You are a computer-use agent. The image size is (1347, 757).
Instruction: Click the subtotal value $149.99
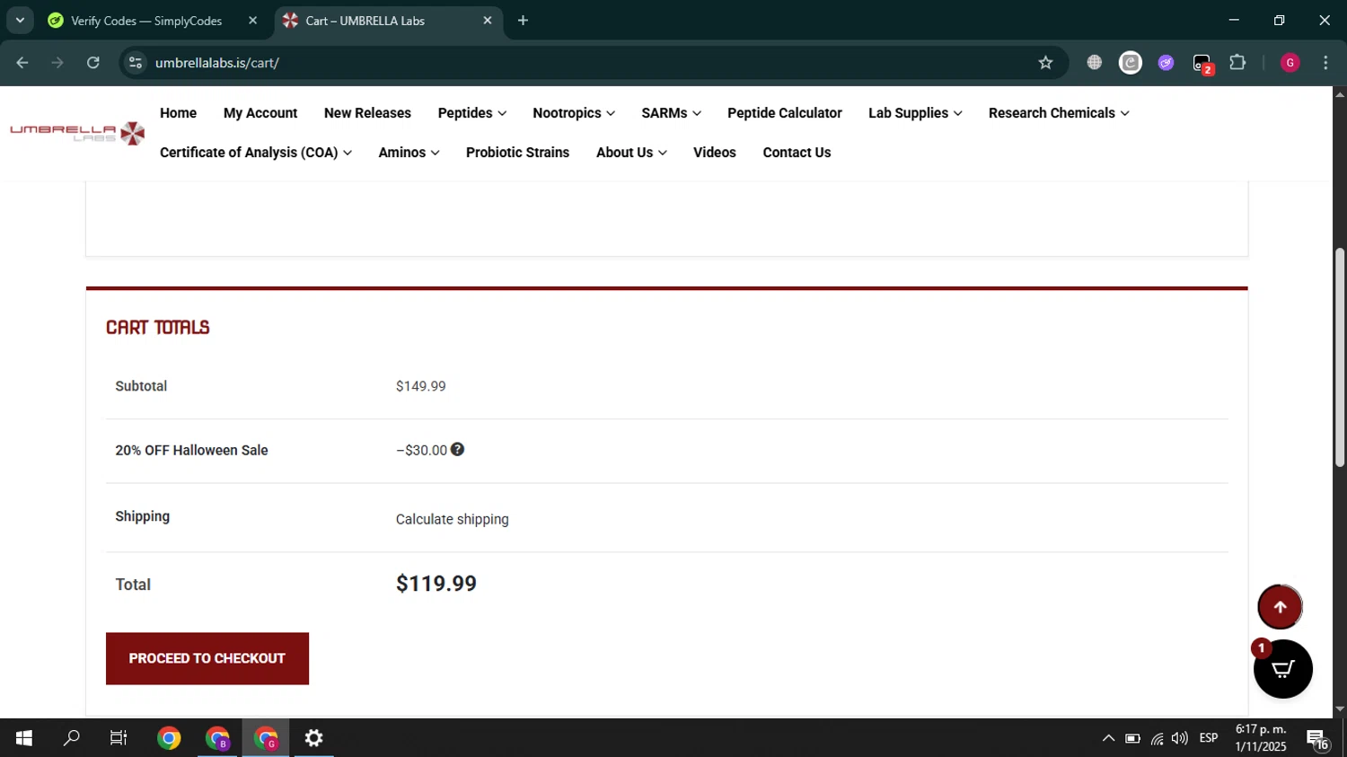[x=420, y=386]
